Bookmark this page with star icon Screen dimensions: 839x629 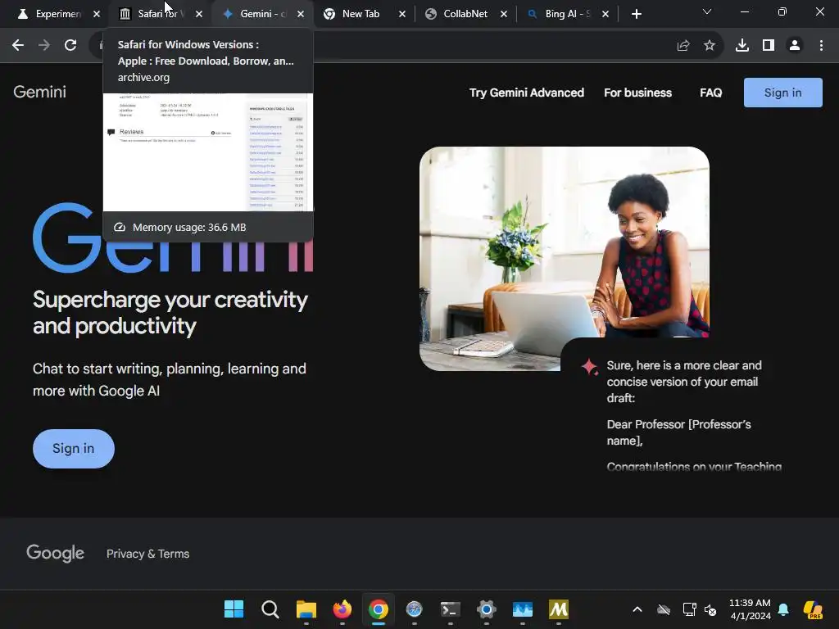pos(710,46)
